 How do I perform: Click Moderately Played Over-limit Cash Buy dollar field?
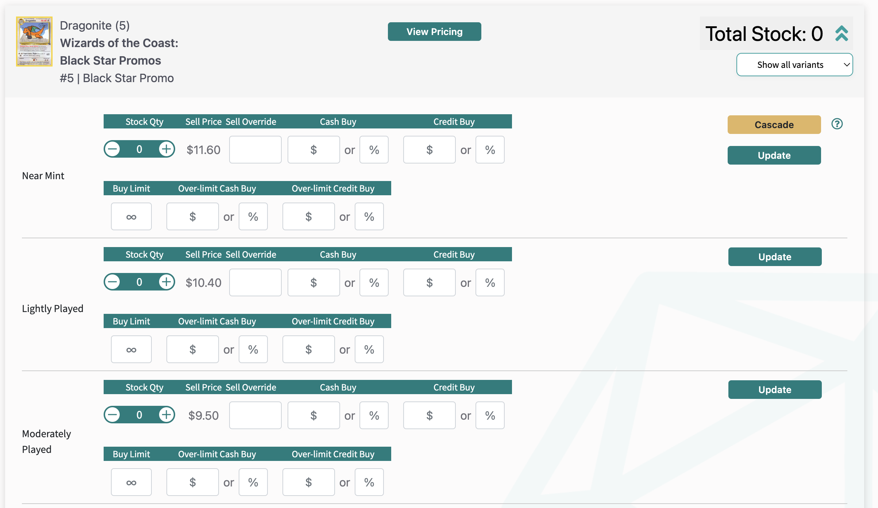[x=192, y=482]
